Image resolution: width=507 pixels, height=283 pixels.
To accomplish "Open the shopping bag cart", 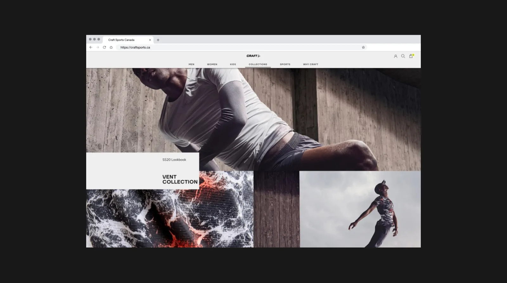I will (411, 56).
